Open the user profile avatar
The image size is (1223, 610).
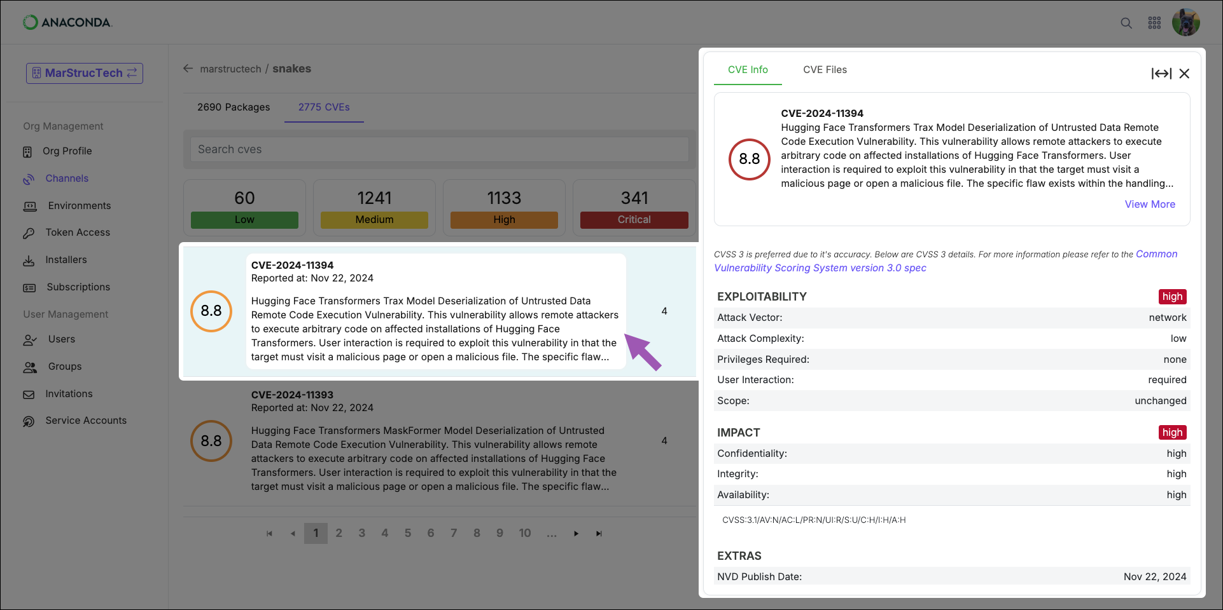1186,23
